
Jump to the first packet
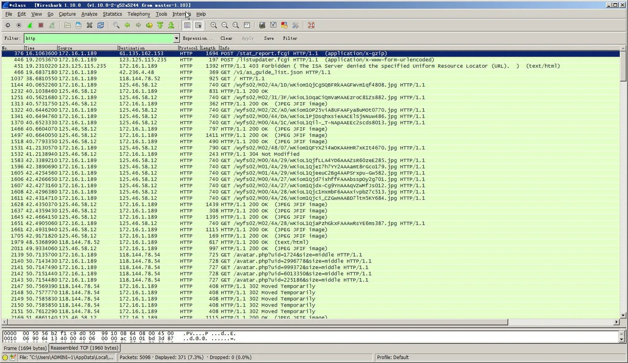tap(160, 26)
